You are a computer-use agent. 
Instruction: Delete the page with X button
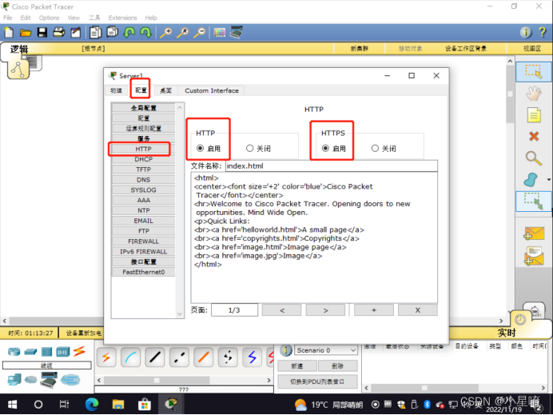pos(418,310)
